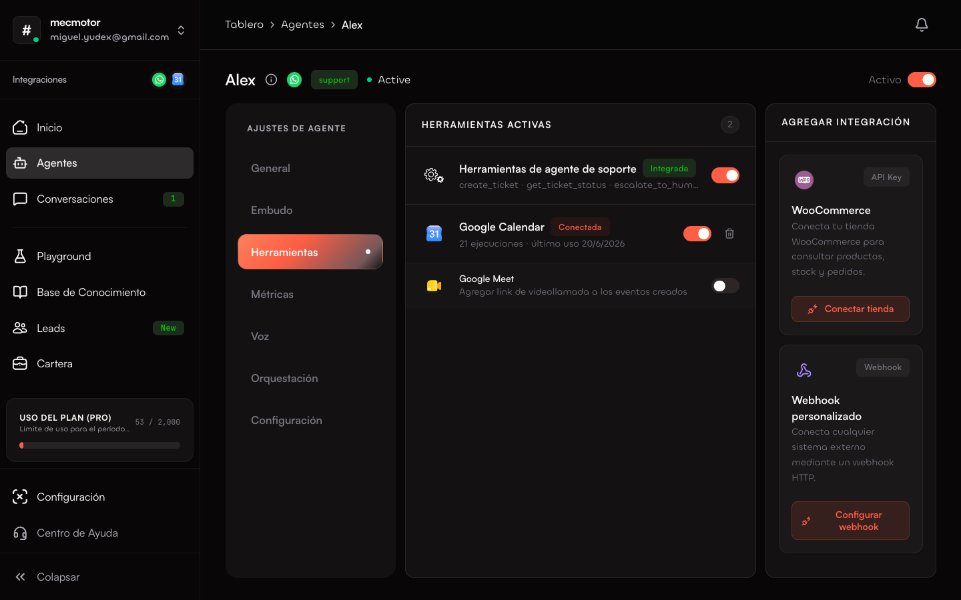Open the Configuración tab in agent settings
The image size is (961, 600).
tap(310, 420)
